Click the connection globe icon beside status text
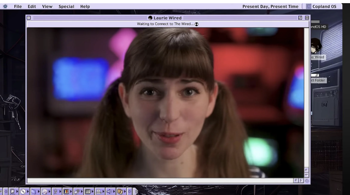 pos(196,24)
